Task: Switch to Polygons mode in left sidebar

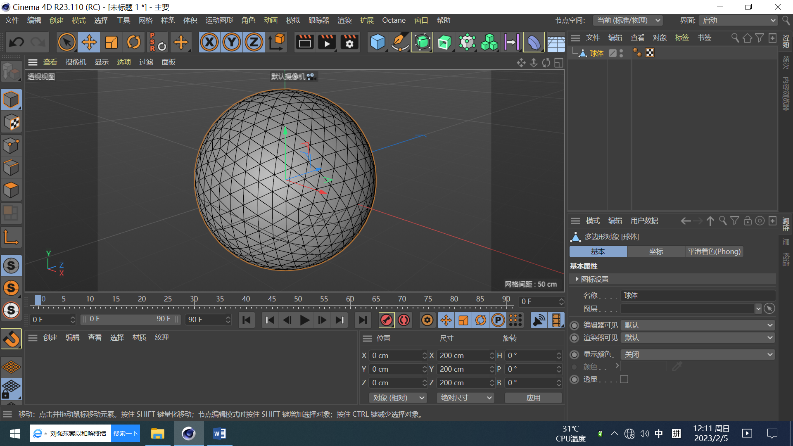Action: [x=11, y=190]
